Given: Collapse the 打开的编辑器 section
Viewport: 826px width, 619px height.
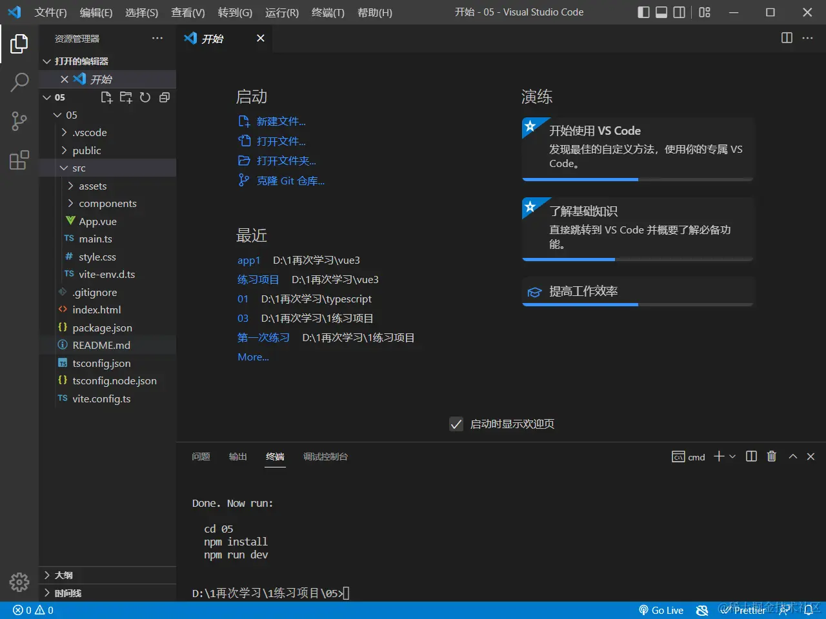Looking at the screenshot, I should [107, 61].
